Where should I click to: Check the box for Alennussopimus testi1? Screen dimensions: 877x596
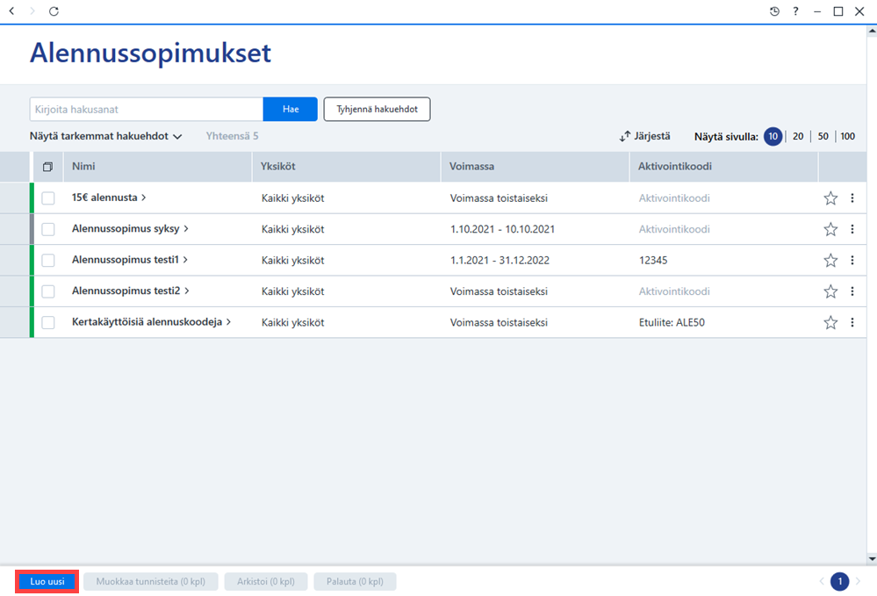point(48,260)
